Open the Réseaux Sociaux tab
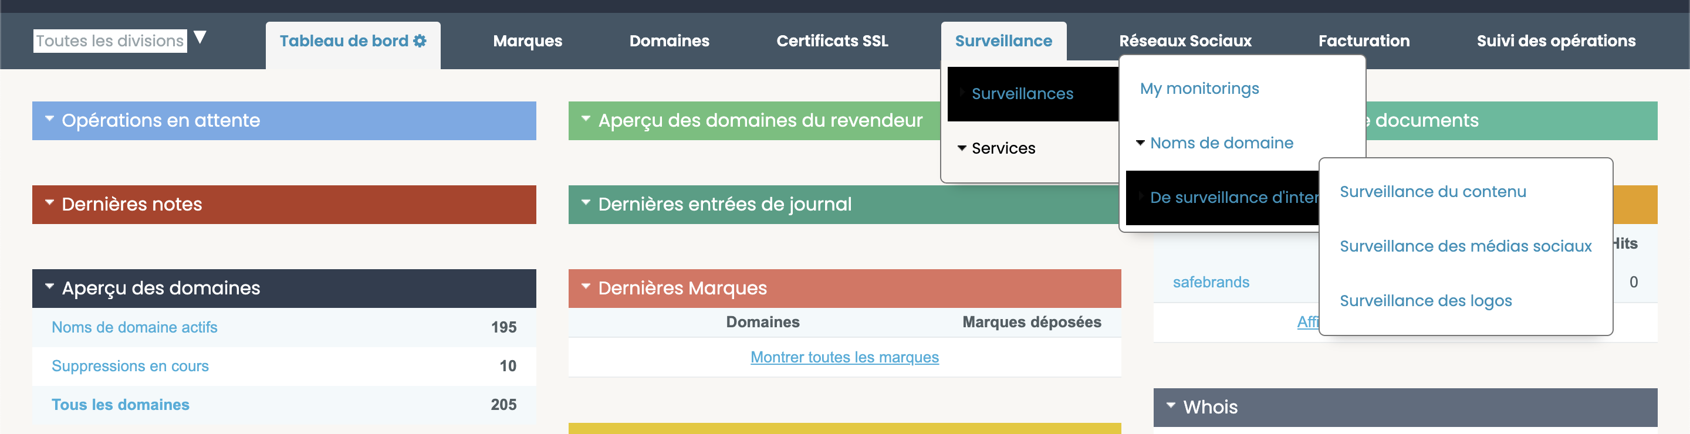Image resolution: width=1690 pixels, height=434 pixels. pos(1185,40)
